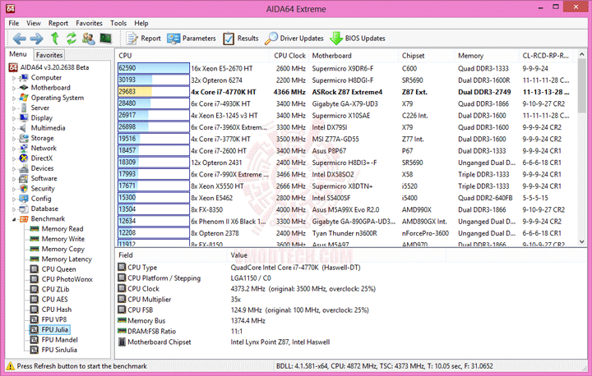Select the Multimedia speaker icon
This screenshot has width=592, height=376.
[24, 128]
